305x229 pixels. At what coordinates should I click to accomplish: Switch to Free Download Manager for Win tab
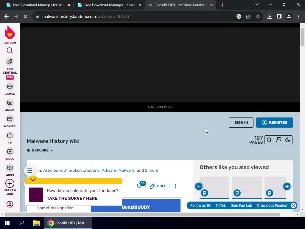coord(38,5)
